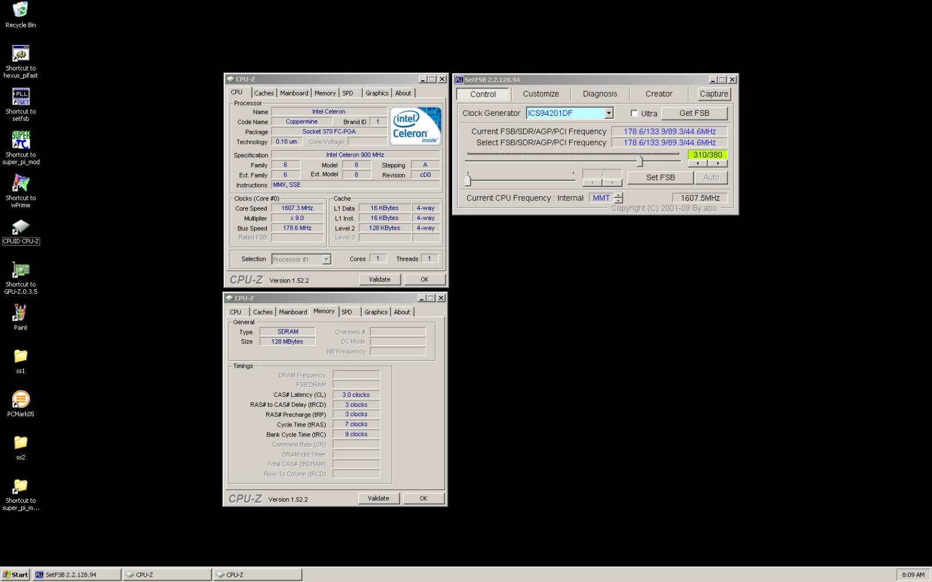Switch to second CPU-Z taskbar button
The width and height of the screenshot is (932, 582).
(x=257, y=574)
